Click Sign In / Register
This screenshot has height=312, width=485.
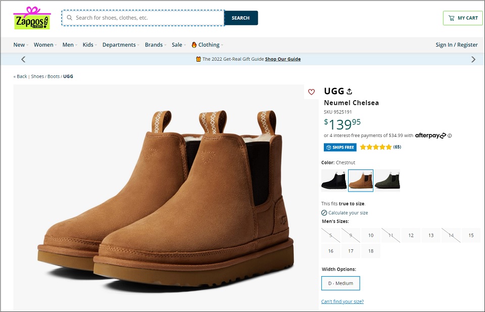pos(457,44)
